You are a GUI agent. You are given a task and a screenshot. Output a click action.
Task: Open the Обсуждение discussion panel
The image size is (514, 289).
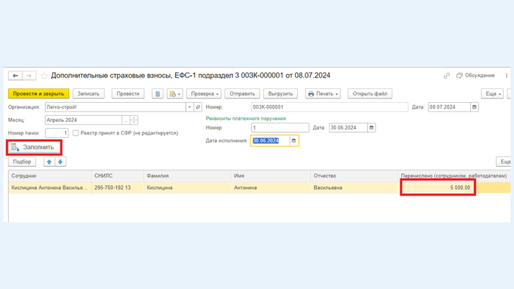(475, 75)
